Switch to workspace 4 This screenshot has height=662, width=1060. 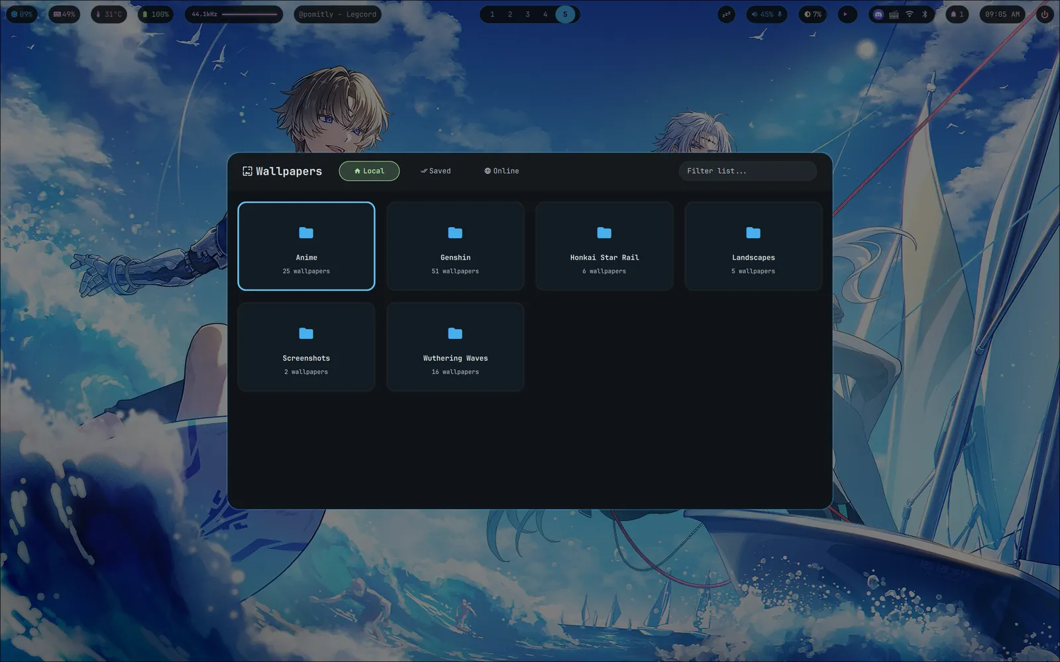click(545, 14)
